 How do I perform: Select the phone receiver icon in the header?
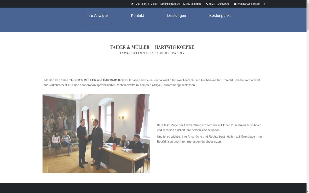207,4
